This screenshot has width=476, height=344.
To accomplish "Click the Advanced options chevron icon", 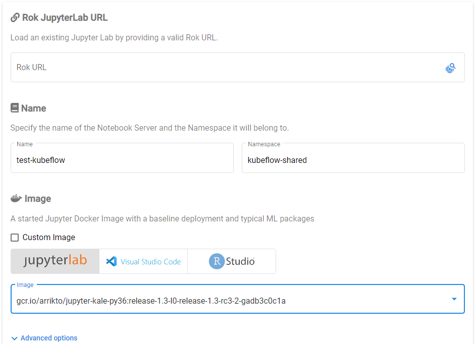I will click(14, 338).
